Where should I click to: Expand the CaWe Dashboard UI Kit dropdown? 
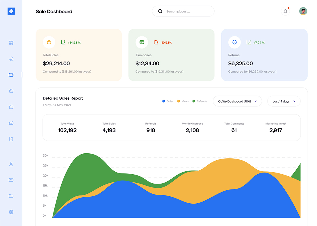(x=237, y=101)
